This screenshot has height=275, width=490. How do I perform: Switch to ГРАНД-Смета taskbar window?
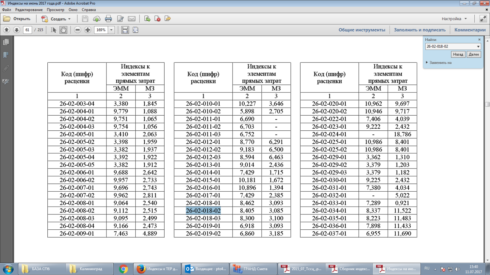coord(253,269)
